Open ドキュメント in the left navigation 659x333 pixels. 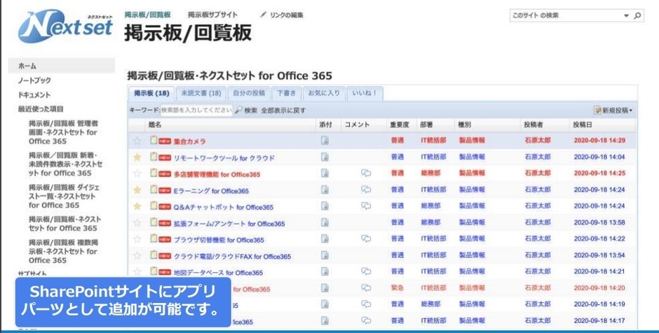pyautogui.click(x=34, y=94)
